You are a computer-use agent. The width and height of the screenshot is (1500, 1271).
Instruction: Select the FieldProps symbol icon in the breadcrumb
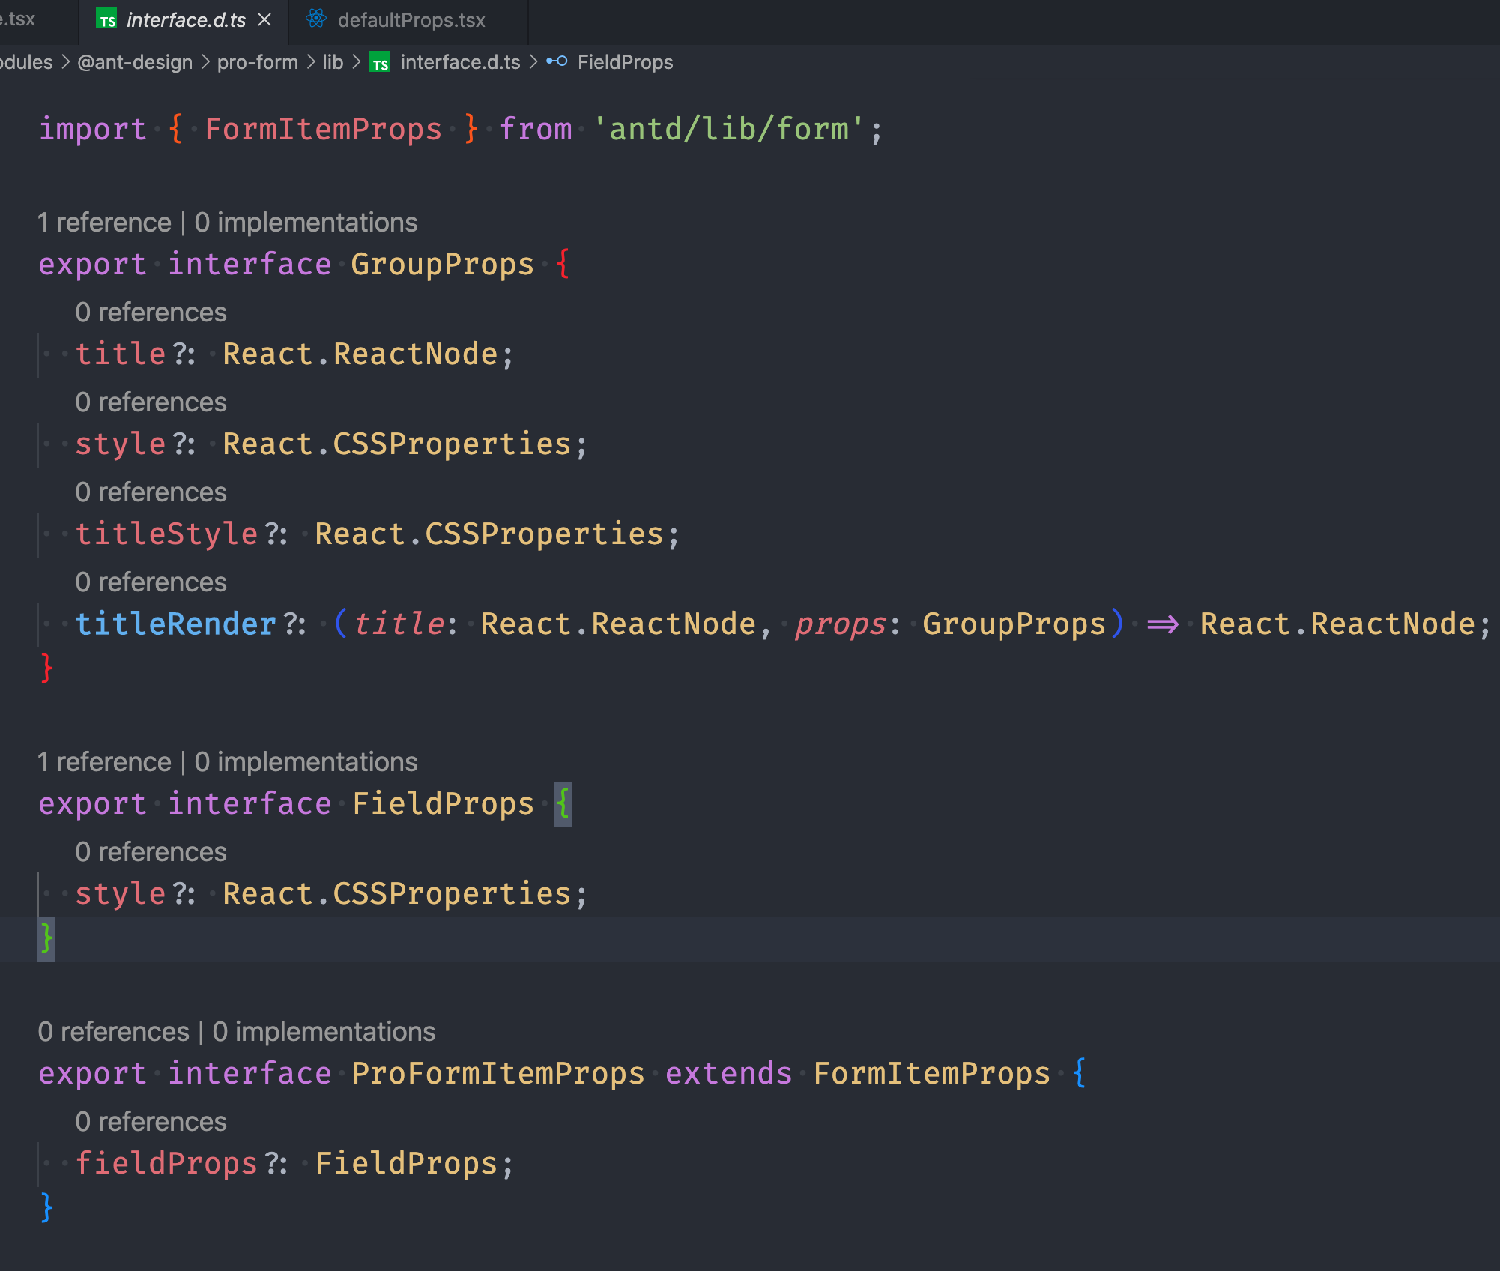coord(558,63)
